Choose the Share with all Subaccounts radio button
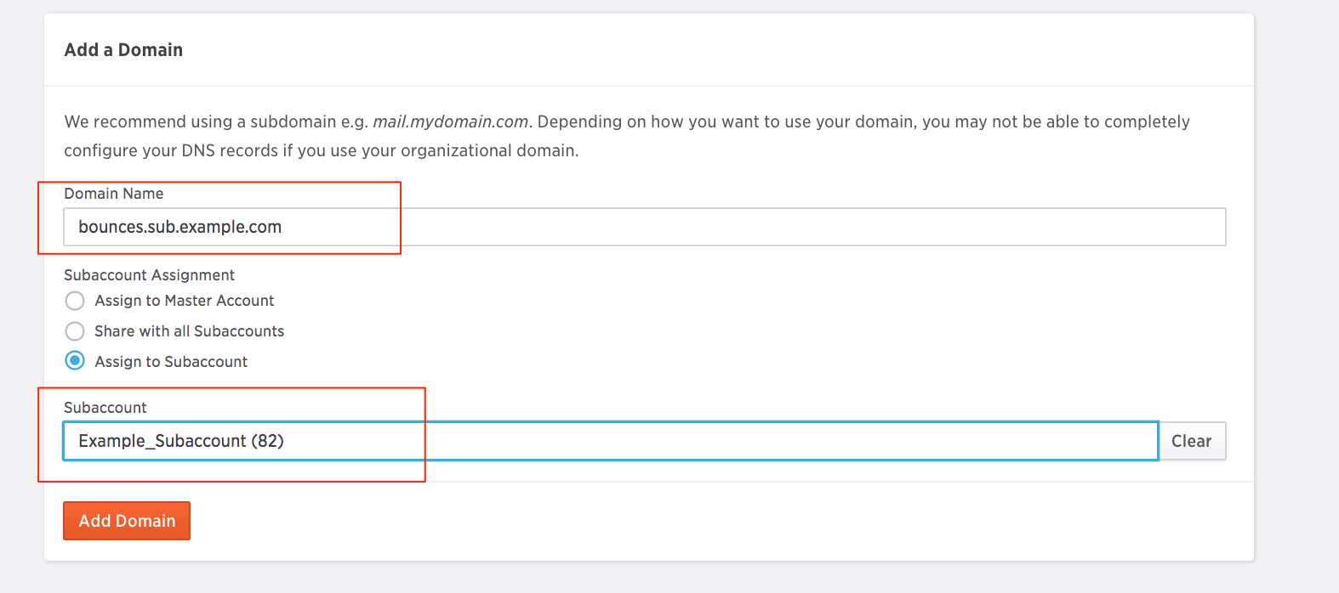The height and width of the screenshot is (593, 1339). [x=75, y=331]
